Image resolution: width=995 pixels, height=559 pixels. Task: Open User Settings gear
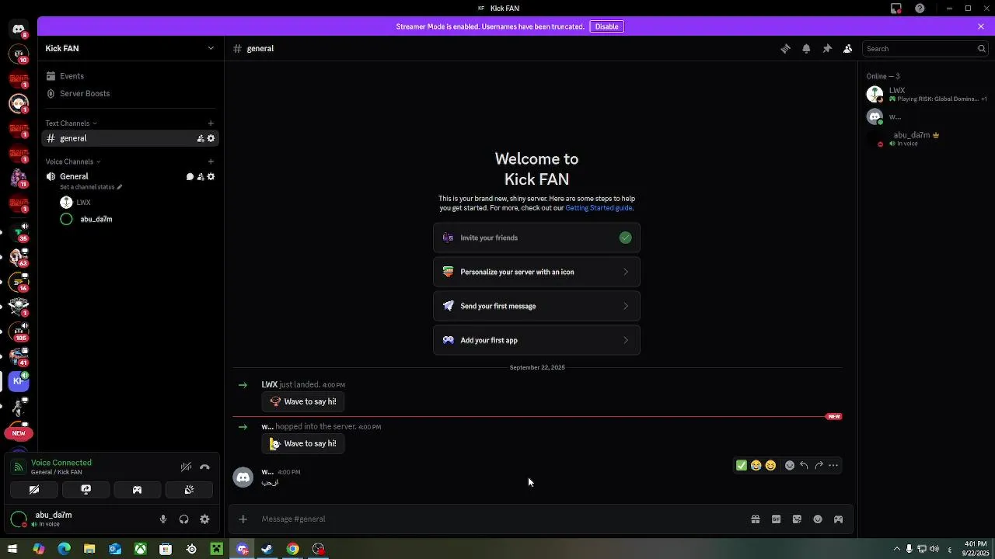pos(204,519)
